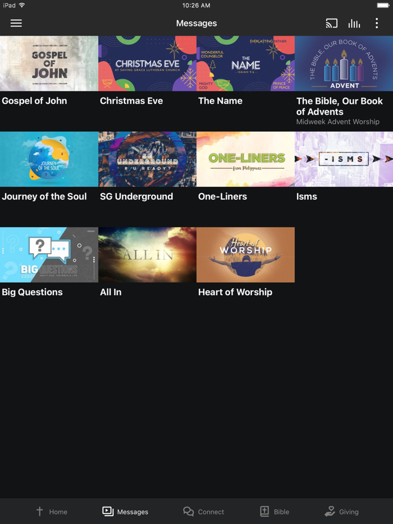Tap the 'Midweek Advent Worship' subtitle
This screenshot has height=524, width=393.
tap(338, 122)
